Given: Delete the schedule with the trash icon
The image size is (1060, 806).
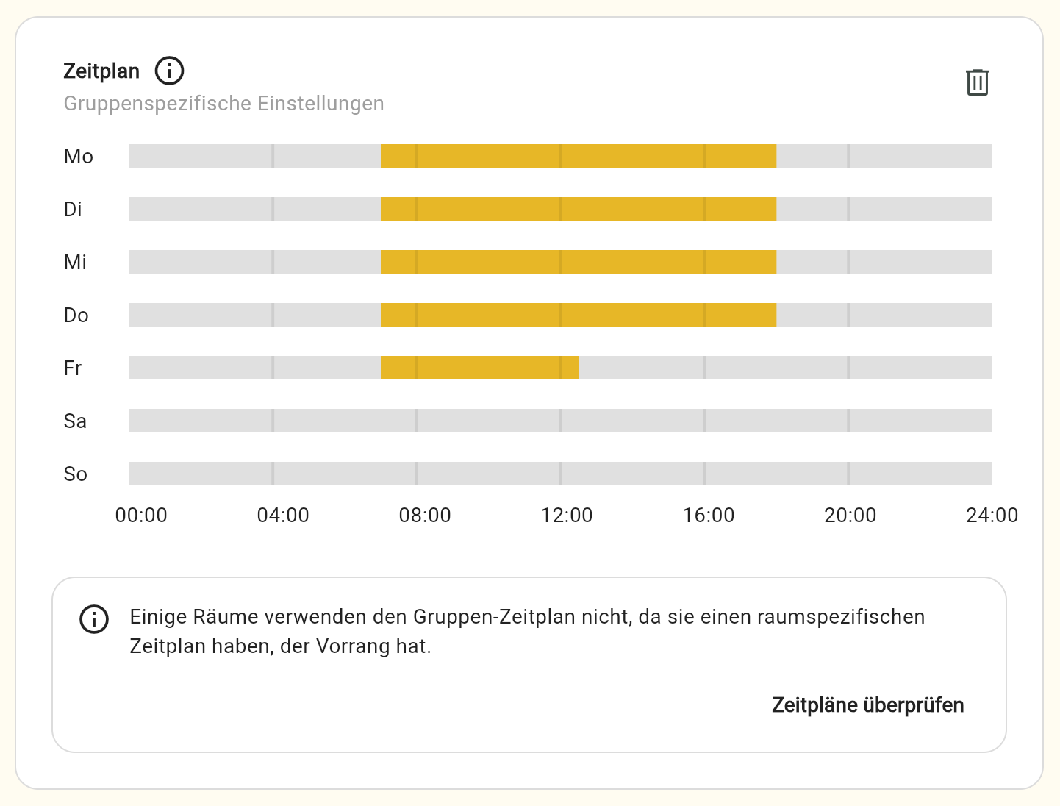Looking at the screenshot, I should point(977,82).
